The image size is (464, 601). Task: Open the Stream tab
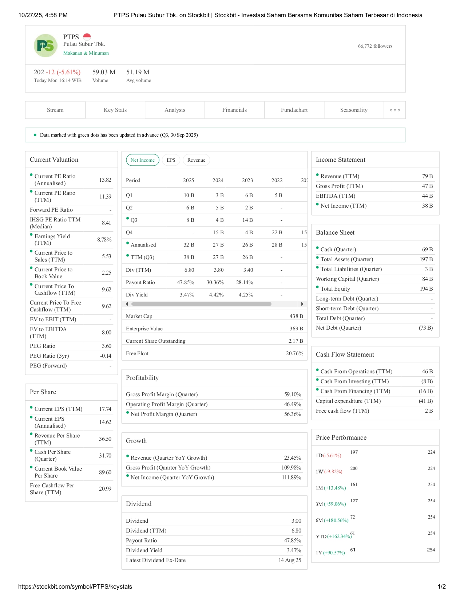55,110
